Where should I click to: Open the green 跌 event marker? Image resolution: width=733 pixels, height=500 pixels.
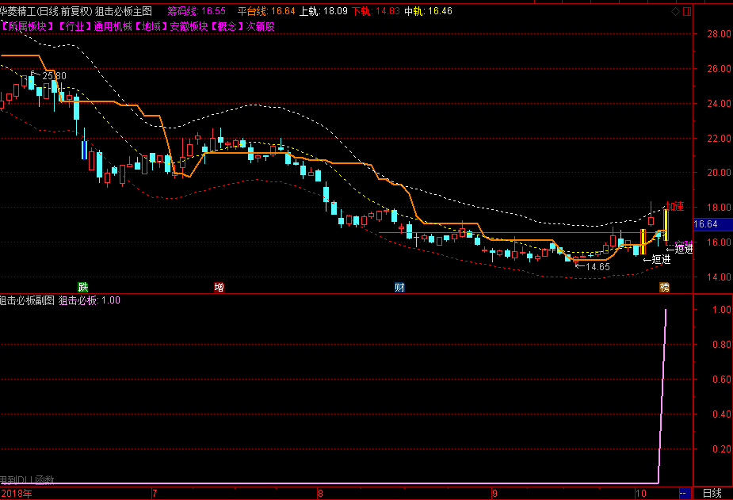click(x=82, y=287)
